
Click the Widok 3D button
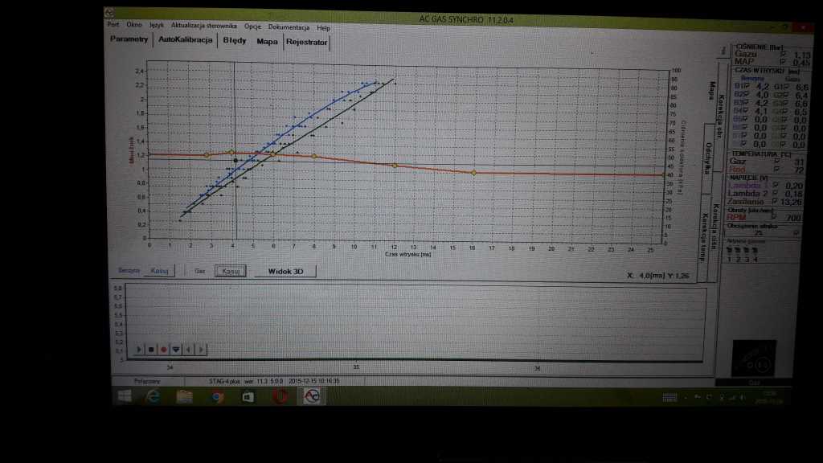(x=285, y=271)
